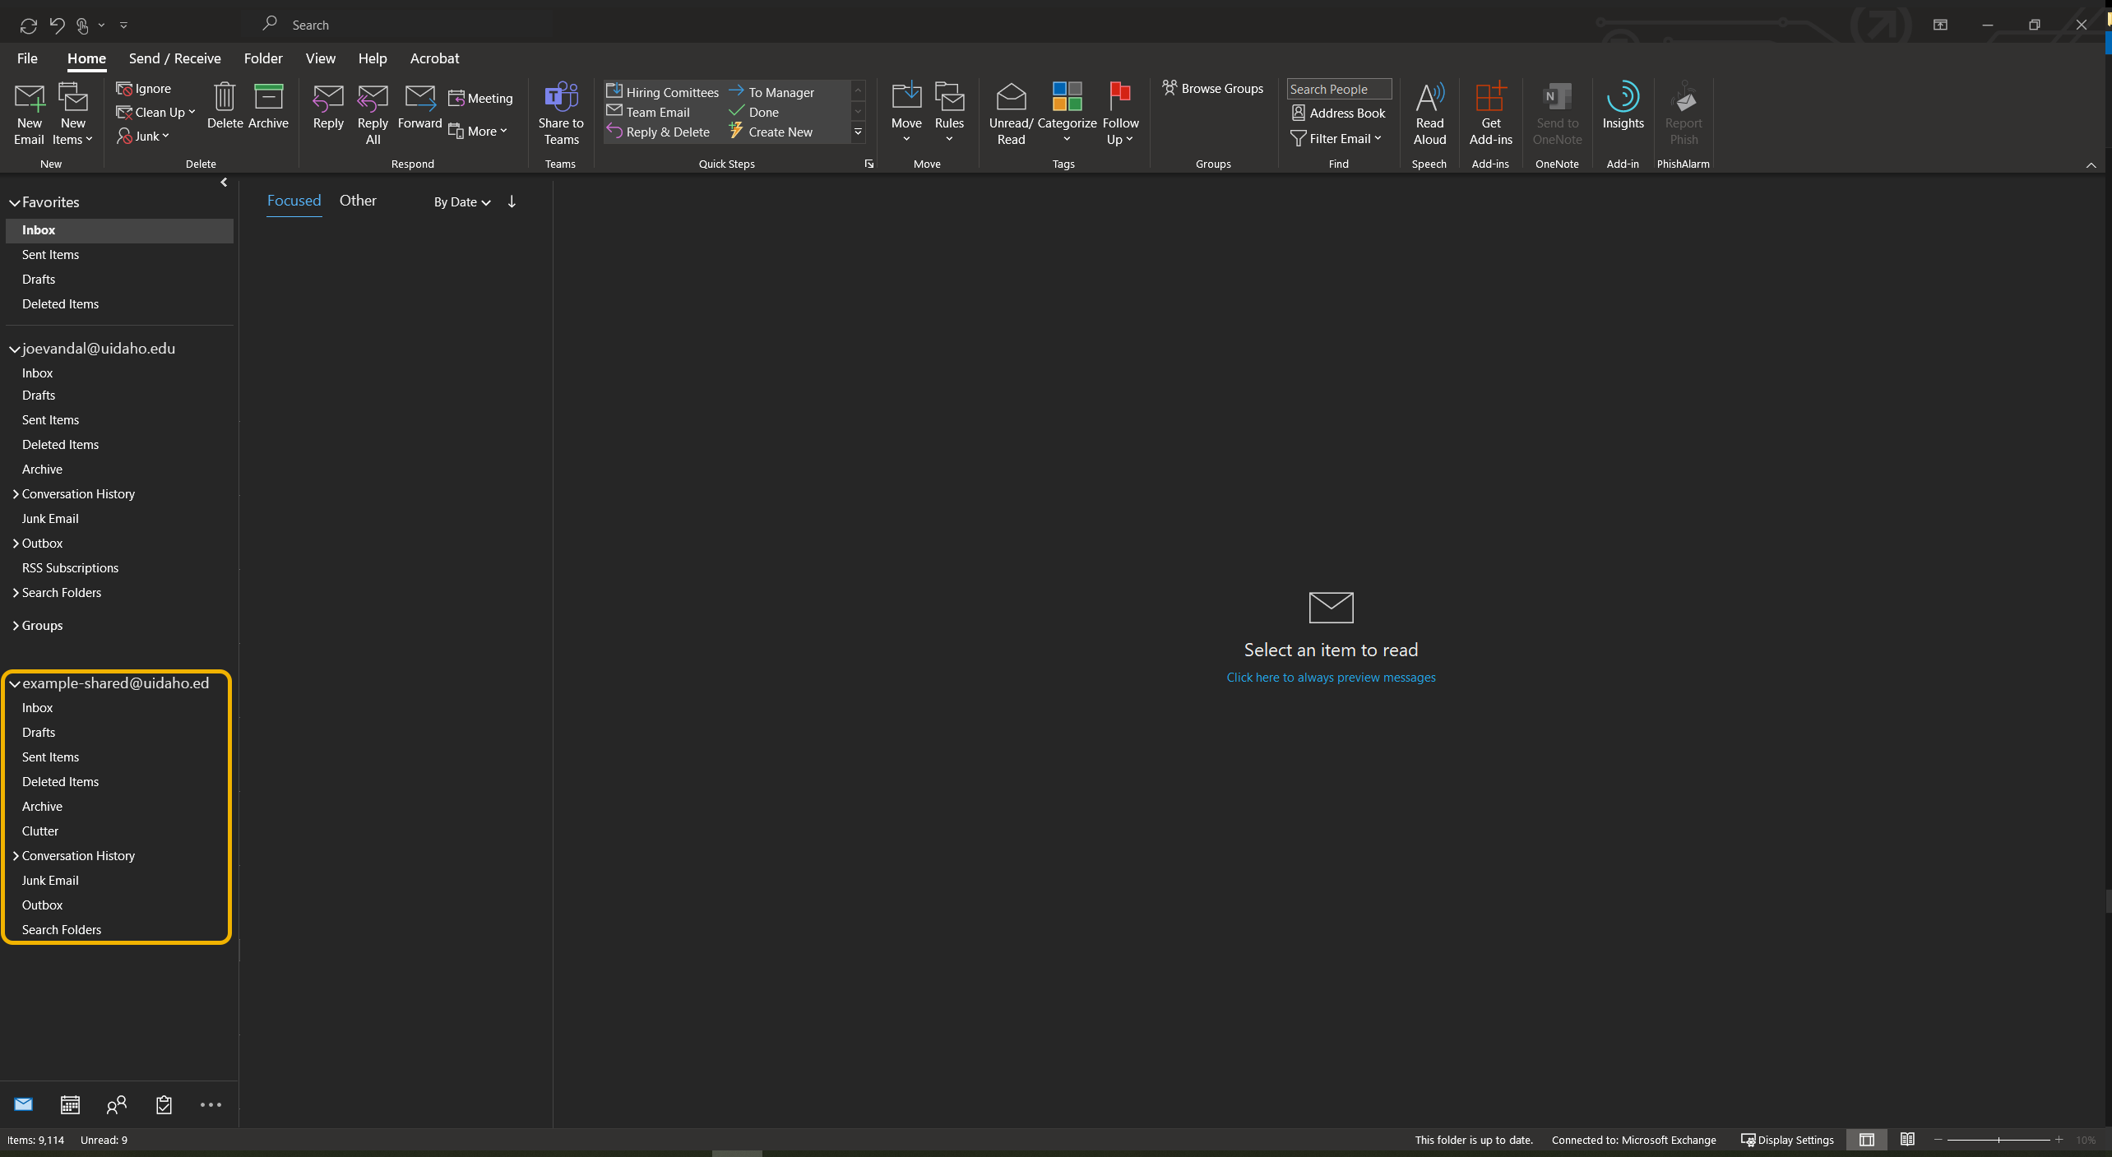Switch to the Other inbox tab
Screen dimensions: 2112x1157
click(x=357, y=200)
